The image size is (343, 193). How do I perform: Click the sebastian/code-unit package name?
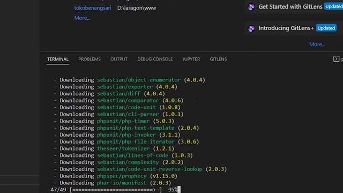click(x=126, y=107)
